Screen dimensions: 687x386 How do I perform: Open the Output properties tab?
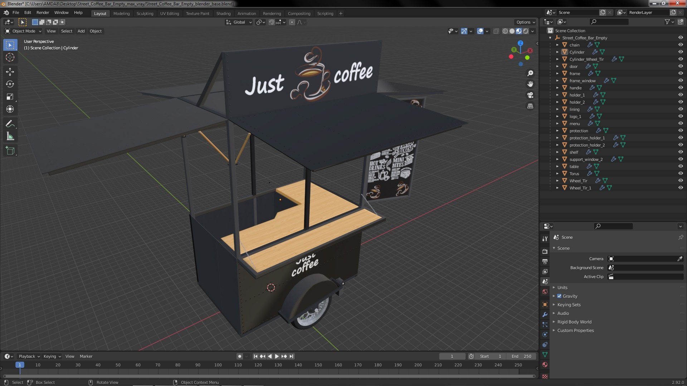(545, 262)
